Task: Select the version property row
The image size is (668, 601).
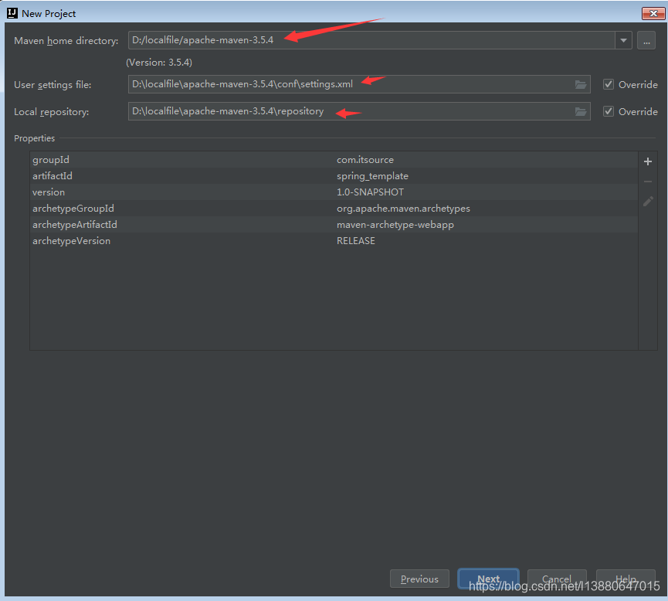Action: coord(334,192)
